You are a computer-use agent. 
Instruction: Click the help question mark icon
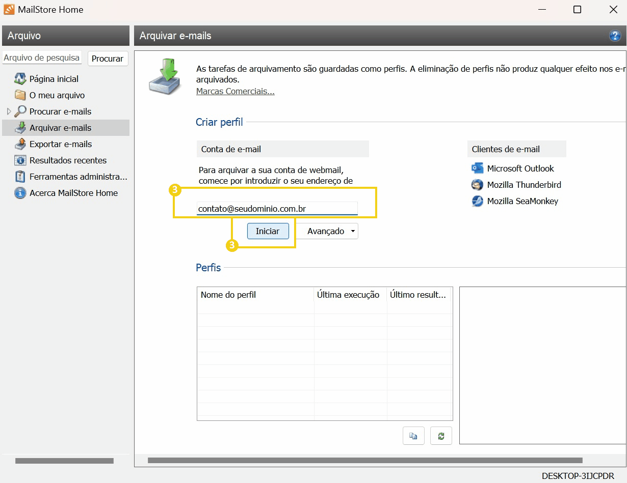[x=615, y=36]
